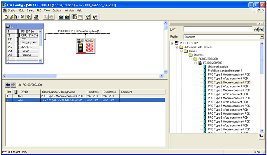Click the Print toolbar icon
This screenshot has width=267, height=155.
pyautogui.click(x=36, y=17)
